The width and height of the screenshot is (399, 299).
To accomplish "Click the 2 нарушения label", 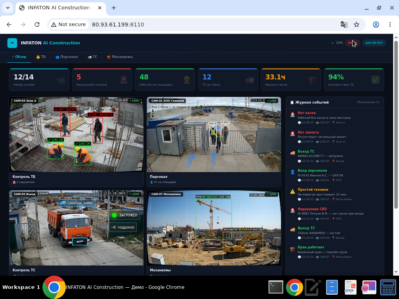I will (23, 182).
